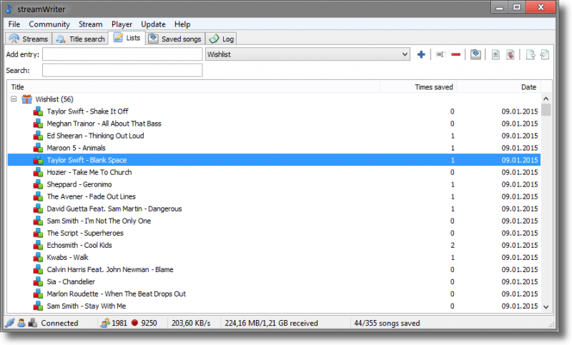The image size is (572, 345).
Task: Click the Title column header
Action: (x=194, y=87)
